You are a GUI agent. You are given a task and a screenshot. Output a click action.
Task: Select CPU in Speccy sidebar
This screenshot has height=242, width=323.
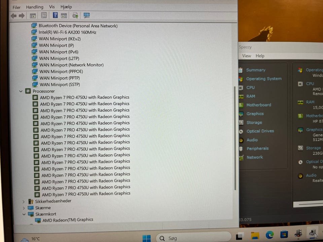pyautogui.click(x=250, y=87)
